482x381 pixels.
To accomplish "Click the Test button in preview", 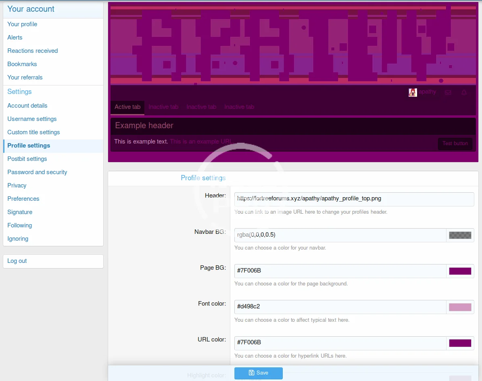I will click(x=455, y=144).
